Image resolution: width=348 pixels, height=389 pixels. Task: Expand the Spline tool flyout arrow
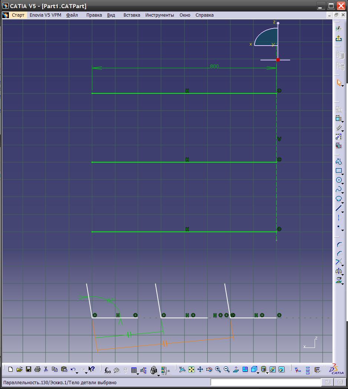click(x=343, y=193)
